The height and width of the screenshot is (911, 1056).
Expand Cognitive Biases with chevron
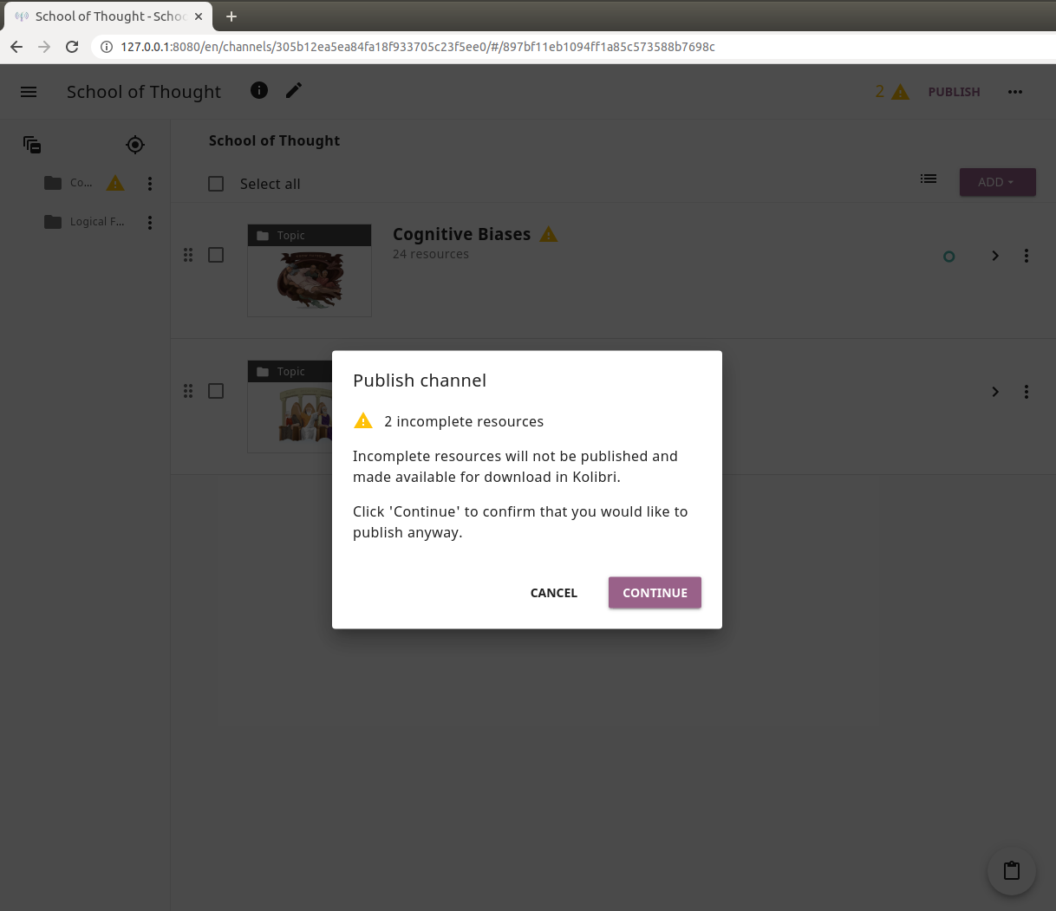pos(995,256)
